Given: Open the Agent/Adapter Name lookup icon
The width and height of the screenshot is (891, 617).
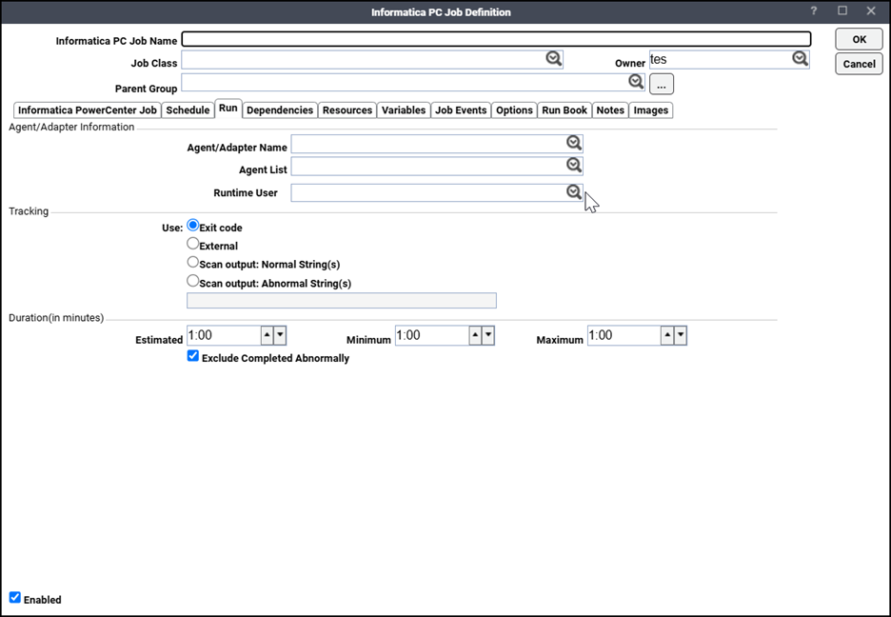Looking at the screenshot, I should (574, 143).
